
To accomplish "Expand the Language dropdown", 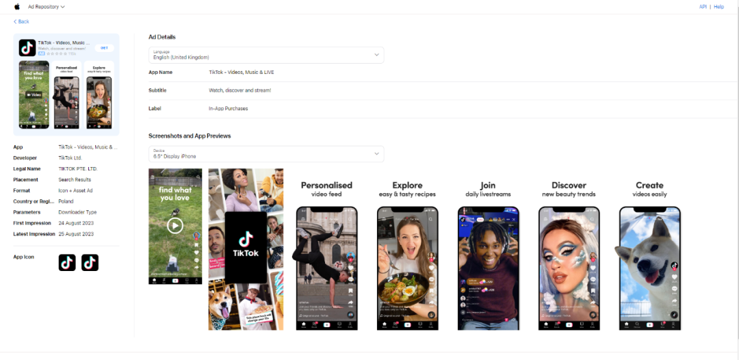I will 266,55.
